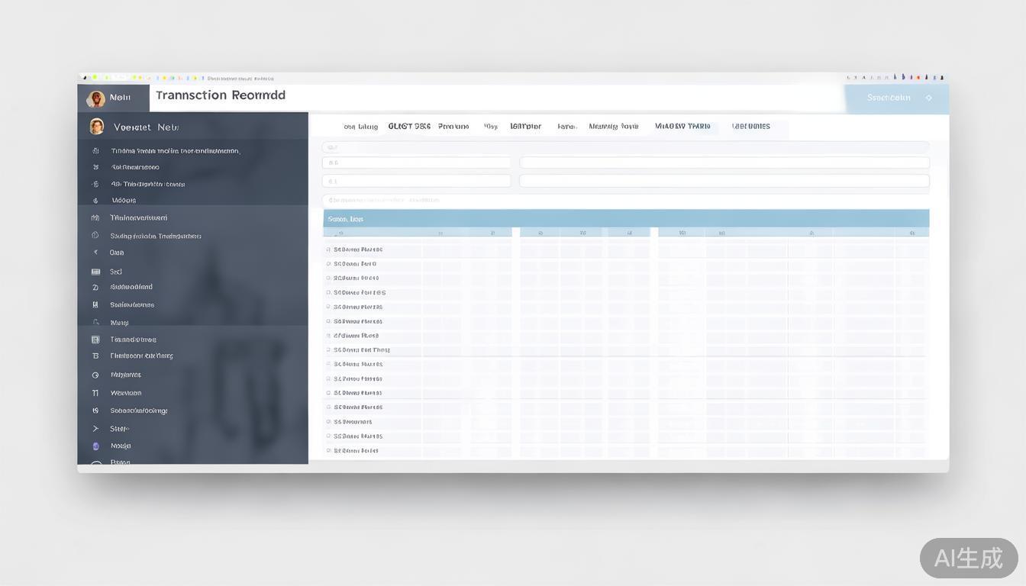Click the first icon under the sidebar user name
1026x586 pixels.
click(95, 151)
